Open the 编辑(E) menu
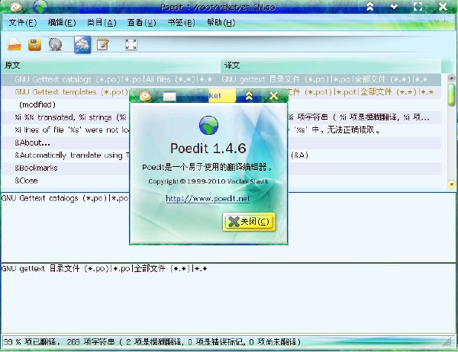 point(62,22)
